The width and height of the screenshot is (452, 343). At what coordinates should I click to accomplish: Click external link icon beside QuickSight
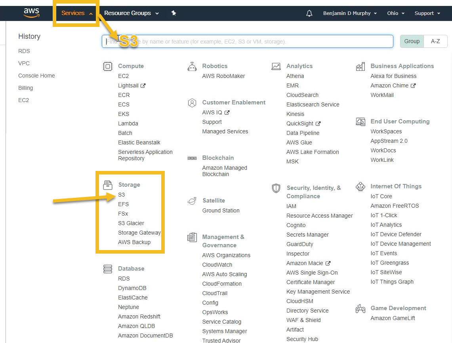(x=318, y=123)
